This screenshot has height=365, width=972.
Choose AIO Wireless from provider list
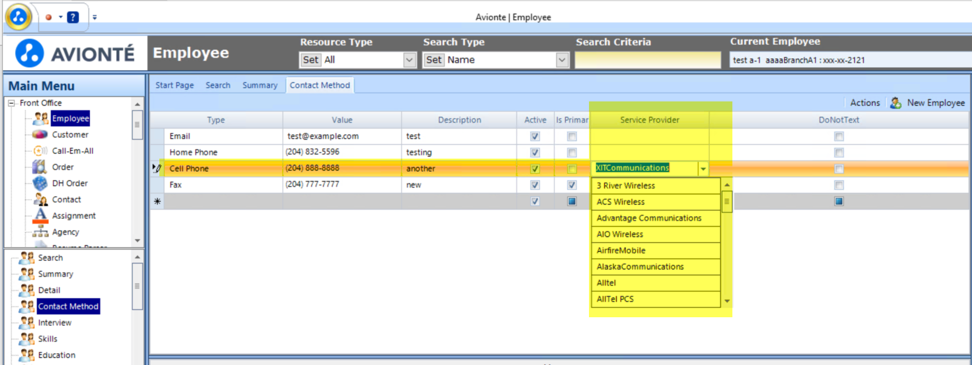coord(656,234)
